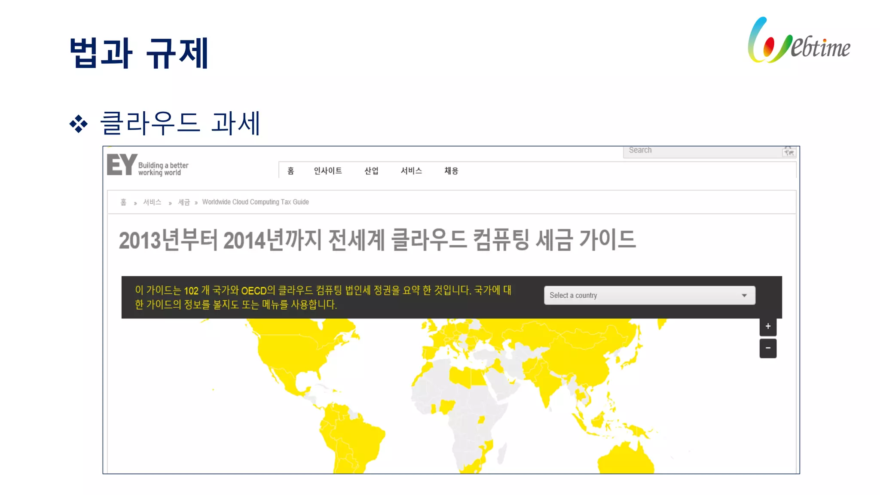This screenshot has height=495, width=880.
Task: Click the 법과 규제 slide title
Action: 139,53
